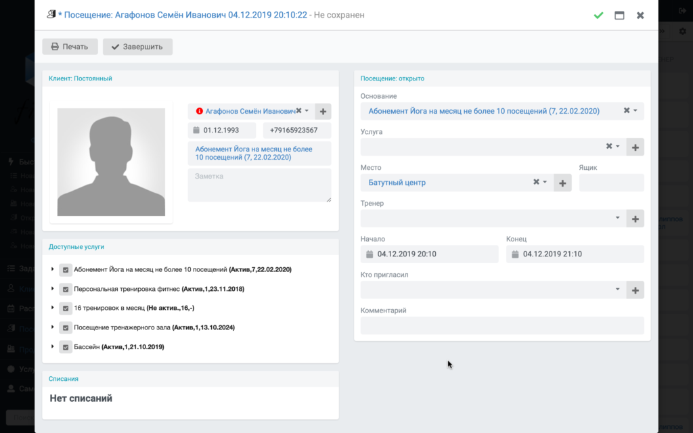
Task: Click the phone number field +79165923567
Action: pos(297,131)
